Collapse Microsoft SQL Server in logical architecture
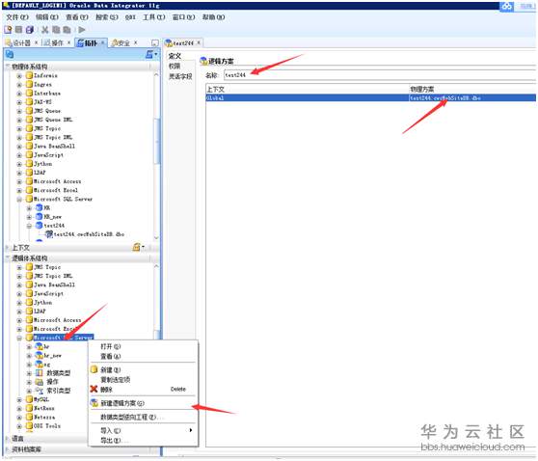This screenshot has height=461, width=538. (x=19, y=339)
